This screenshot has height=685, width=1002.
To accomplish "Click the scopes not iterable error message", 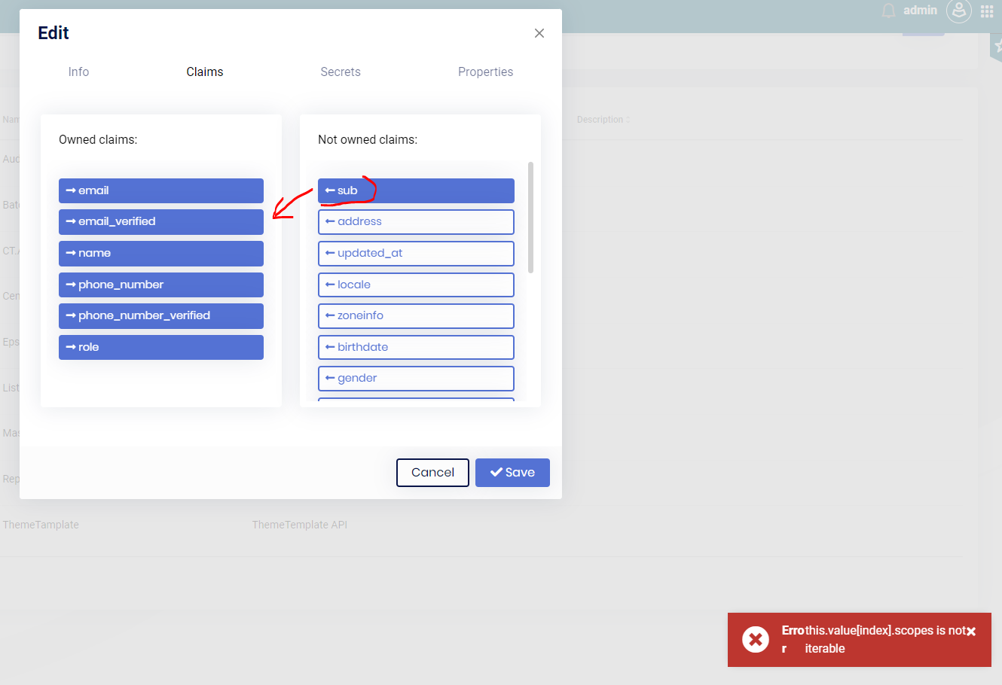I will coord(885,640).
